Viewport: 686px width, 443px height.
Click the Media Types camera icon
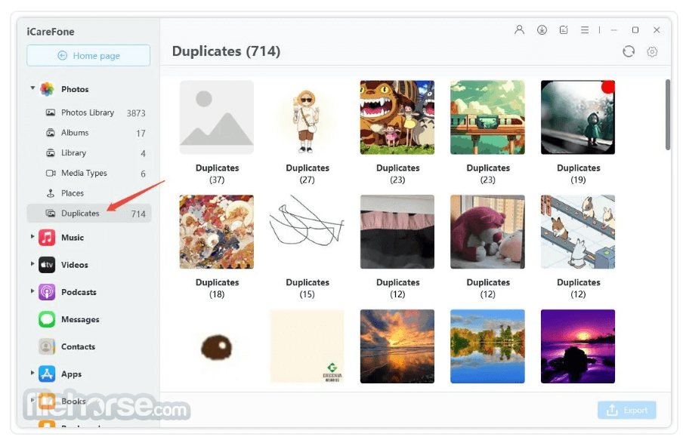click(51, 173)
